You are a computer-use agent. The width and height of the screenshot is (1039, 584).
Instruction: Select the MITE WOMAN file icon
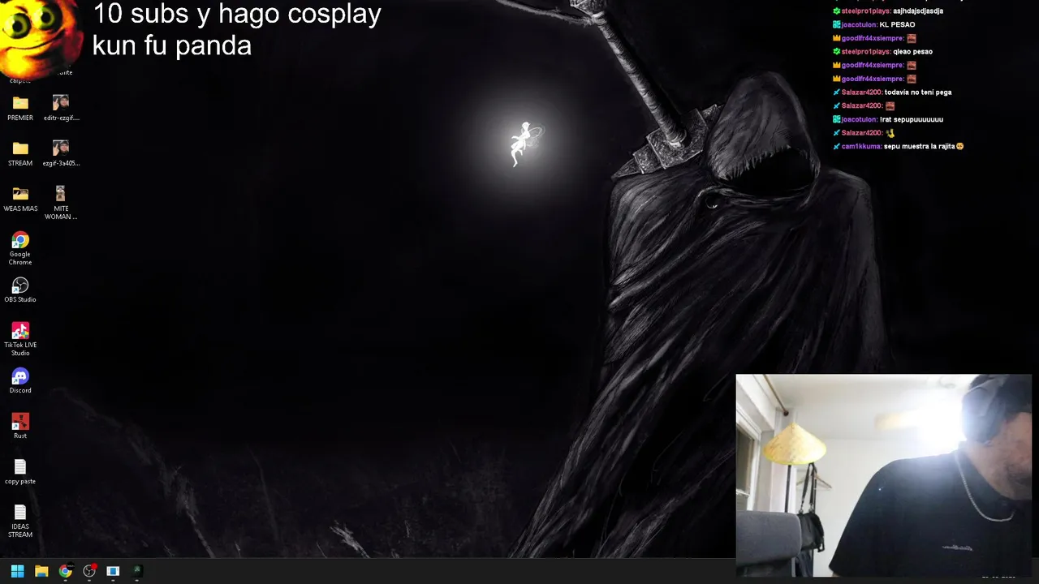[x=61, y=202]
